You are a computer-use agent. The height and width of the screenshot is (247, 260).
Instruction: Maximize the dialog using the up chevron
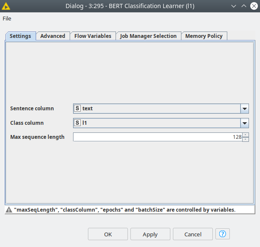(244, 6)
